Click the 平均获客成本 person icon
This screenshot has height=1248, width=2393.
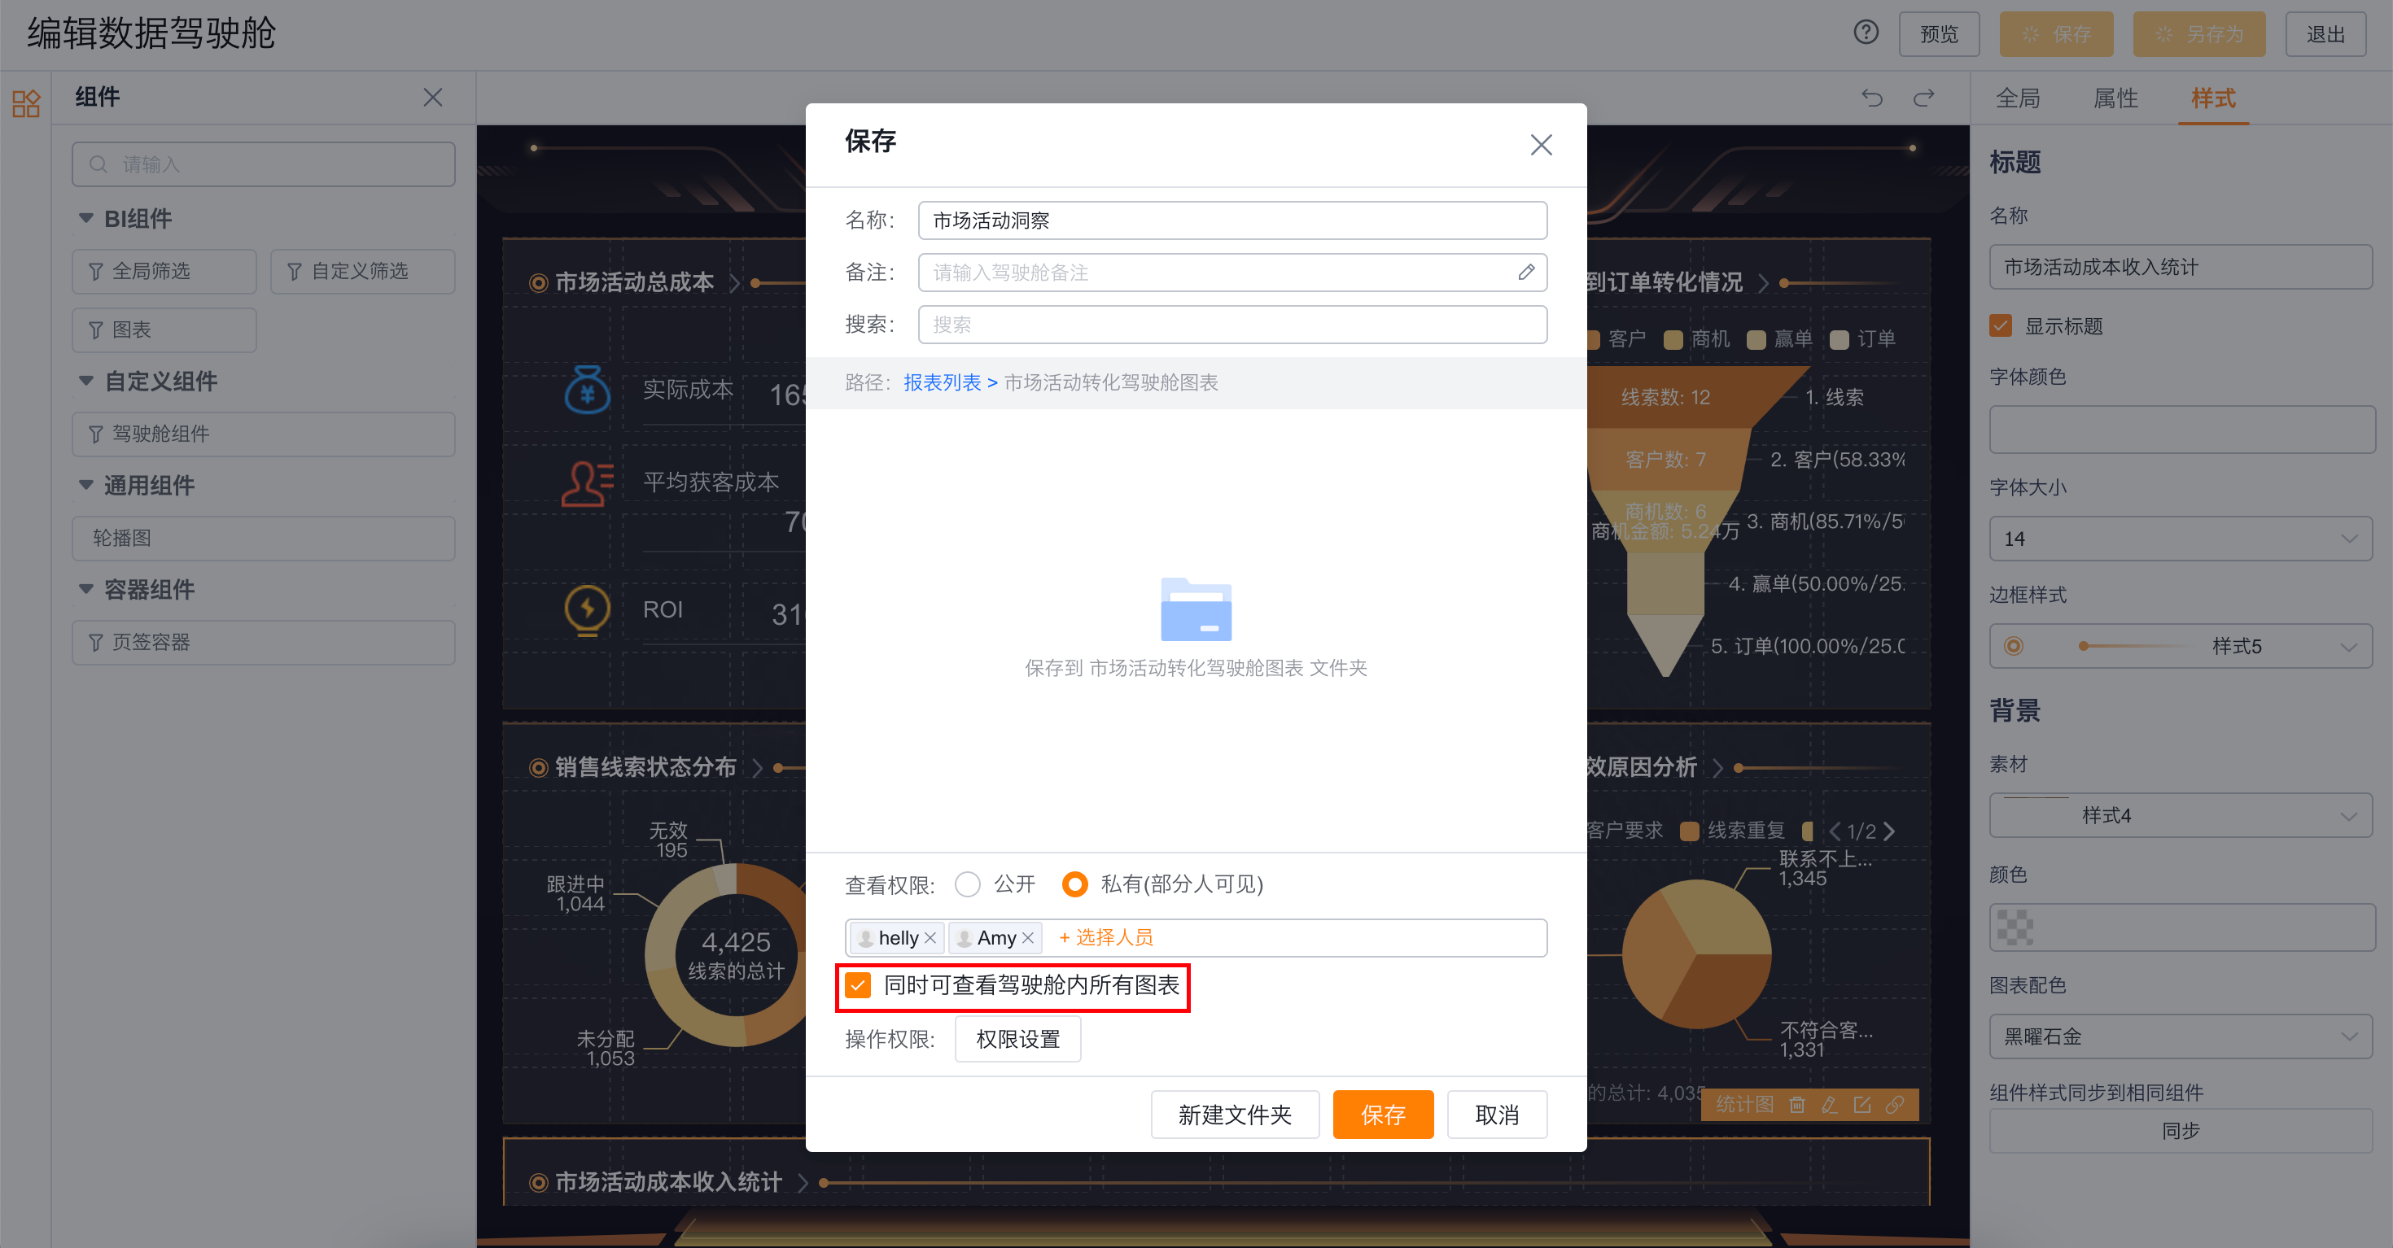[587, 483]
